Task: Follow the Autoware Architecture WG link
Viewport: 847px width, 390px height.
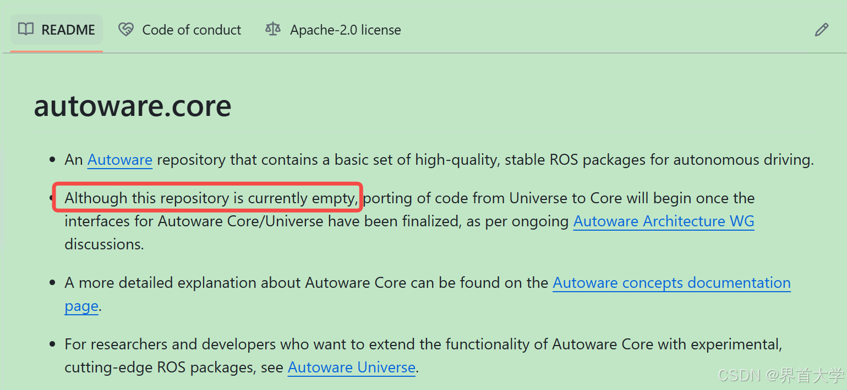Action: (664, 221)
